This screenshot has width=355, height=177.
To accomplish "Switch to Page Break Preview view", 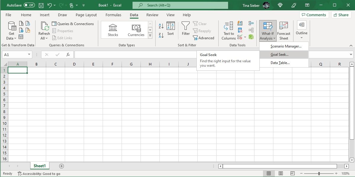I will pos(293,173).
